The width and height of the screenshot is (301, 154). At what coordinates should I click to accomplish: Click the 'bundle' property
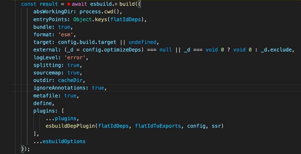pos(43,27)
